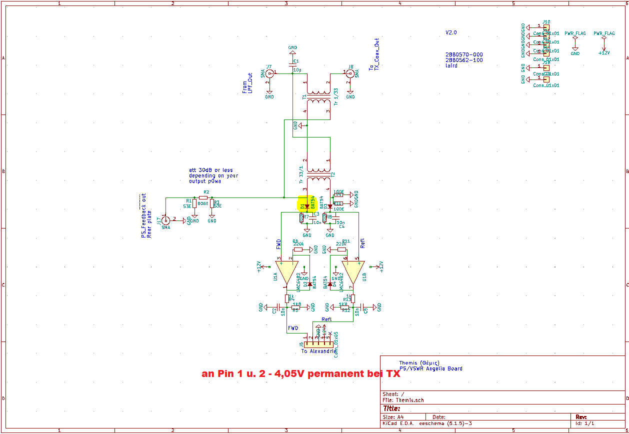Viewport: 629px width, 434px height.
Task: Click resistor R2 in the attenuator
Action: pos(203,198)
